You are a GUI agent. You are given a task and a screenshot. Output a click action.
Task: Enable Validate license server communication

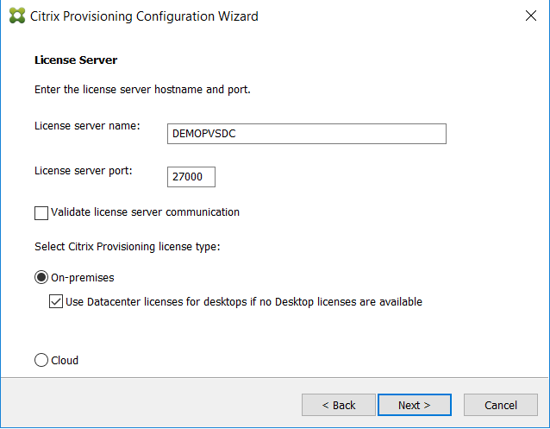[x=41, y=213]
